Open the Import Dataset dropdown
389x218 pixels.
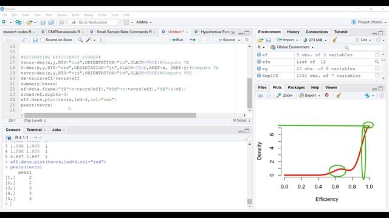pyautogui.click(x=287, y=40)
